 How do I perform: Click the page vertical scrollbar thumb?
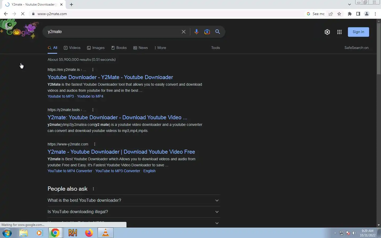tap(379, 49)
